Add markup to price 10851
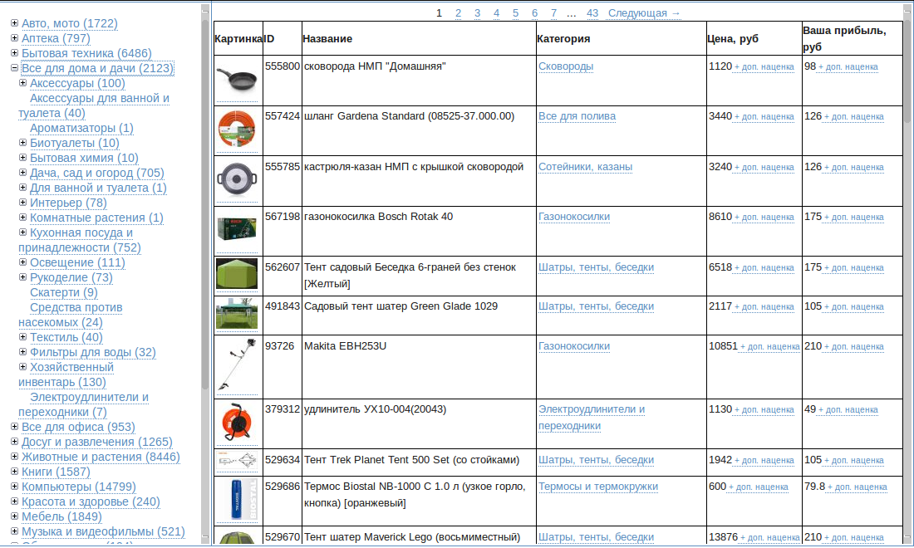 [769, 346]
